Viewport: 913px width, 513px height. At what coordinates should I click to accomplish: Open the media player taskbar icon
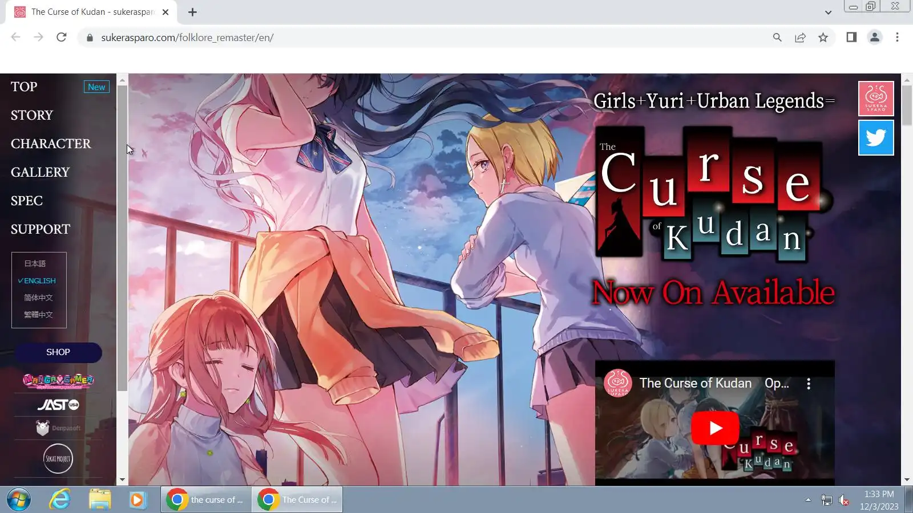[137, 500]
